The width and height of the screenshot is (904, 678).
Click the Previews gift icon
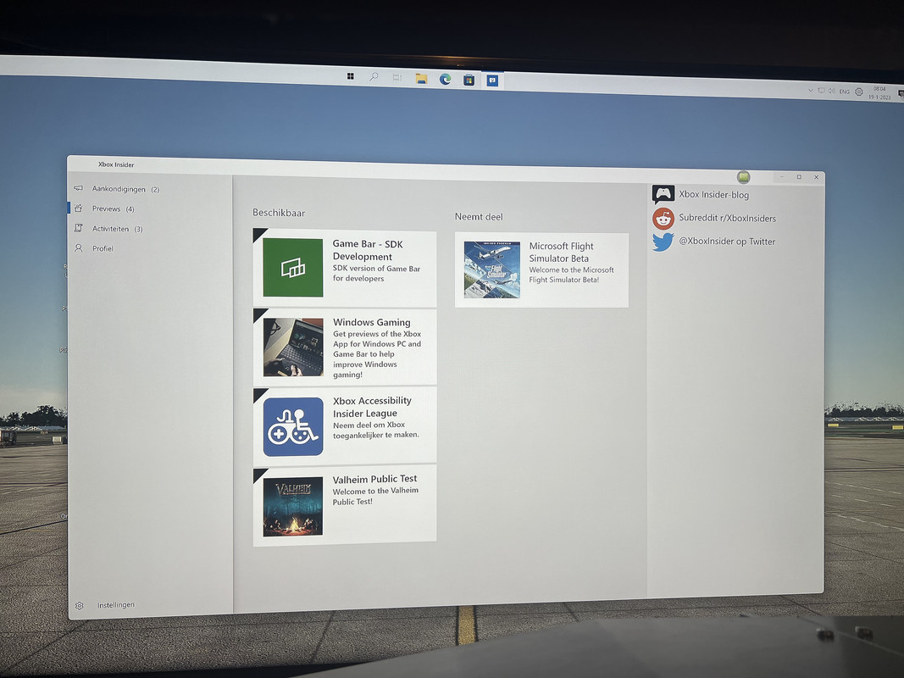tap(79, 208)
